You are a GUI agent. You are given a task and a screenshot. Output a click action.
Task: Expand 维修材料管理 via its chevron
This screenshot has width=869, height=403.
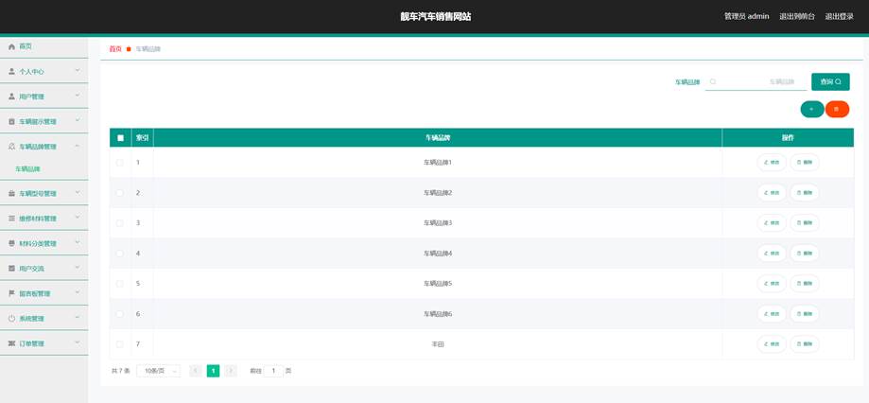[78, 218]
